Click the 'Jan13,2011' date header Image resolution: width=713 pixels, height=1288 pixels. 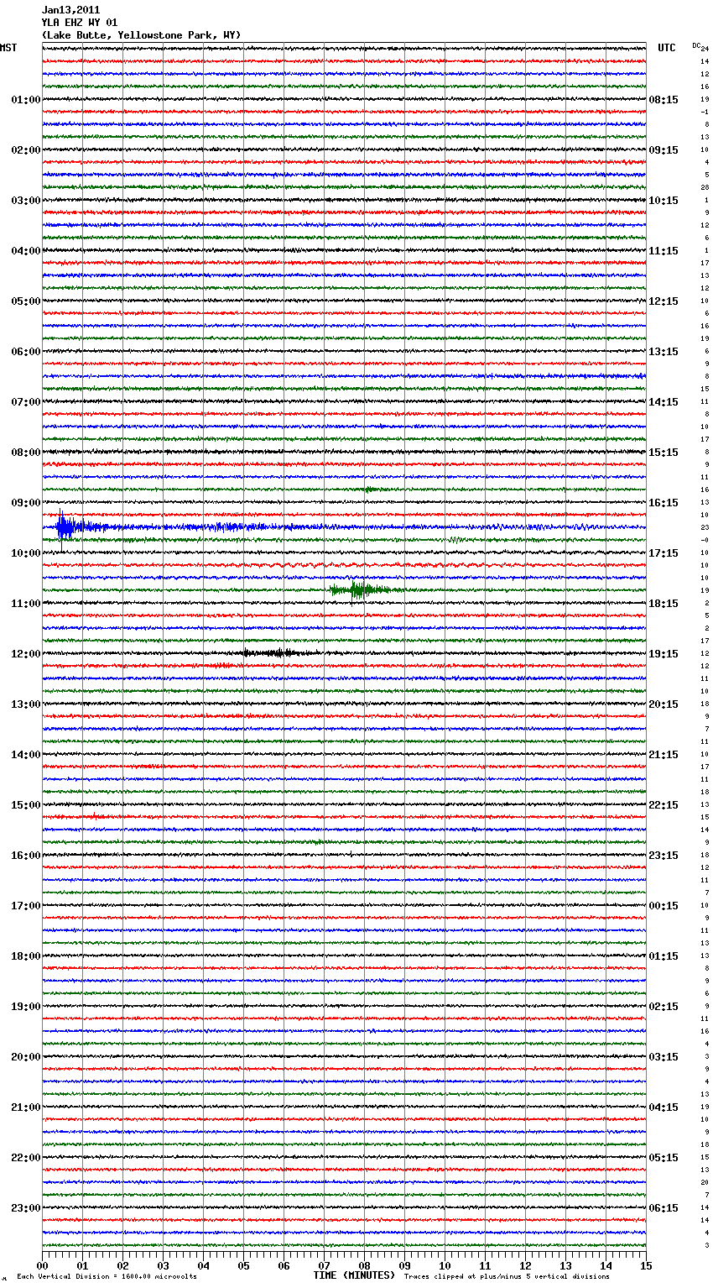pos(70,10)
